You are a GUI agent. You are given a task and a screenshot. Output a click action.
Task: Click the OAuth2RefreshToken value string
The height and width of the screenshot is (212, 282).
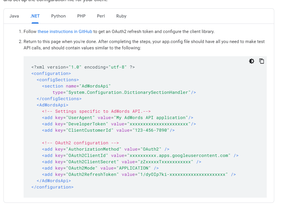pos(176,174)
